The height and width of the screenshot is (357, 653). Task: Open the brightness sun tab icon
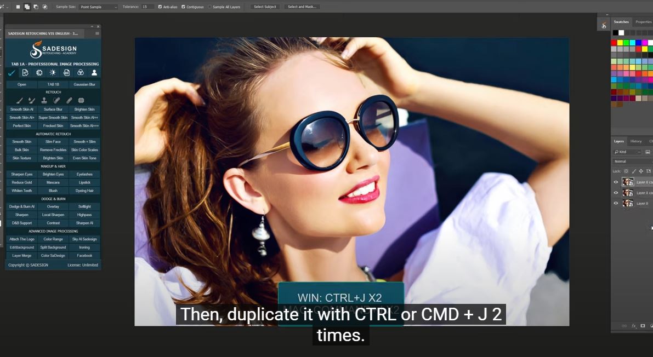[x=53, y=73]
